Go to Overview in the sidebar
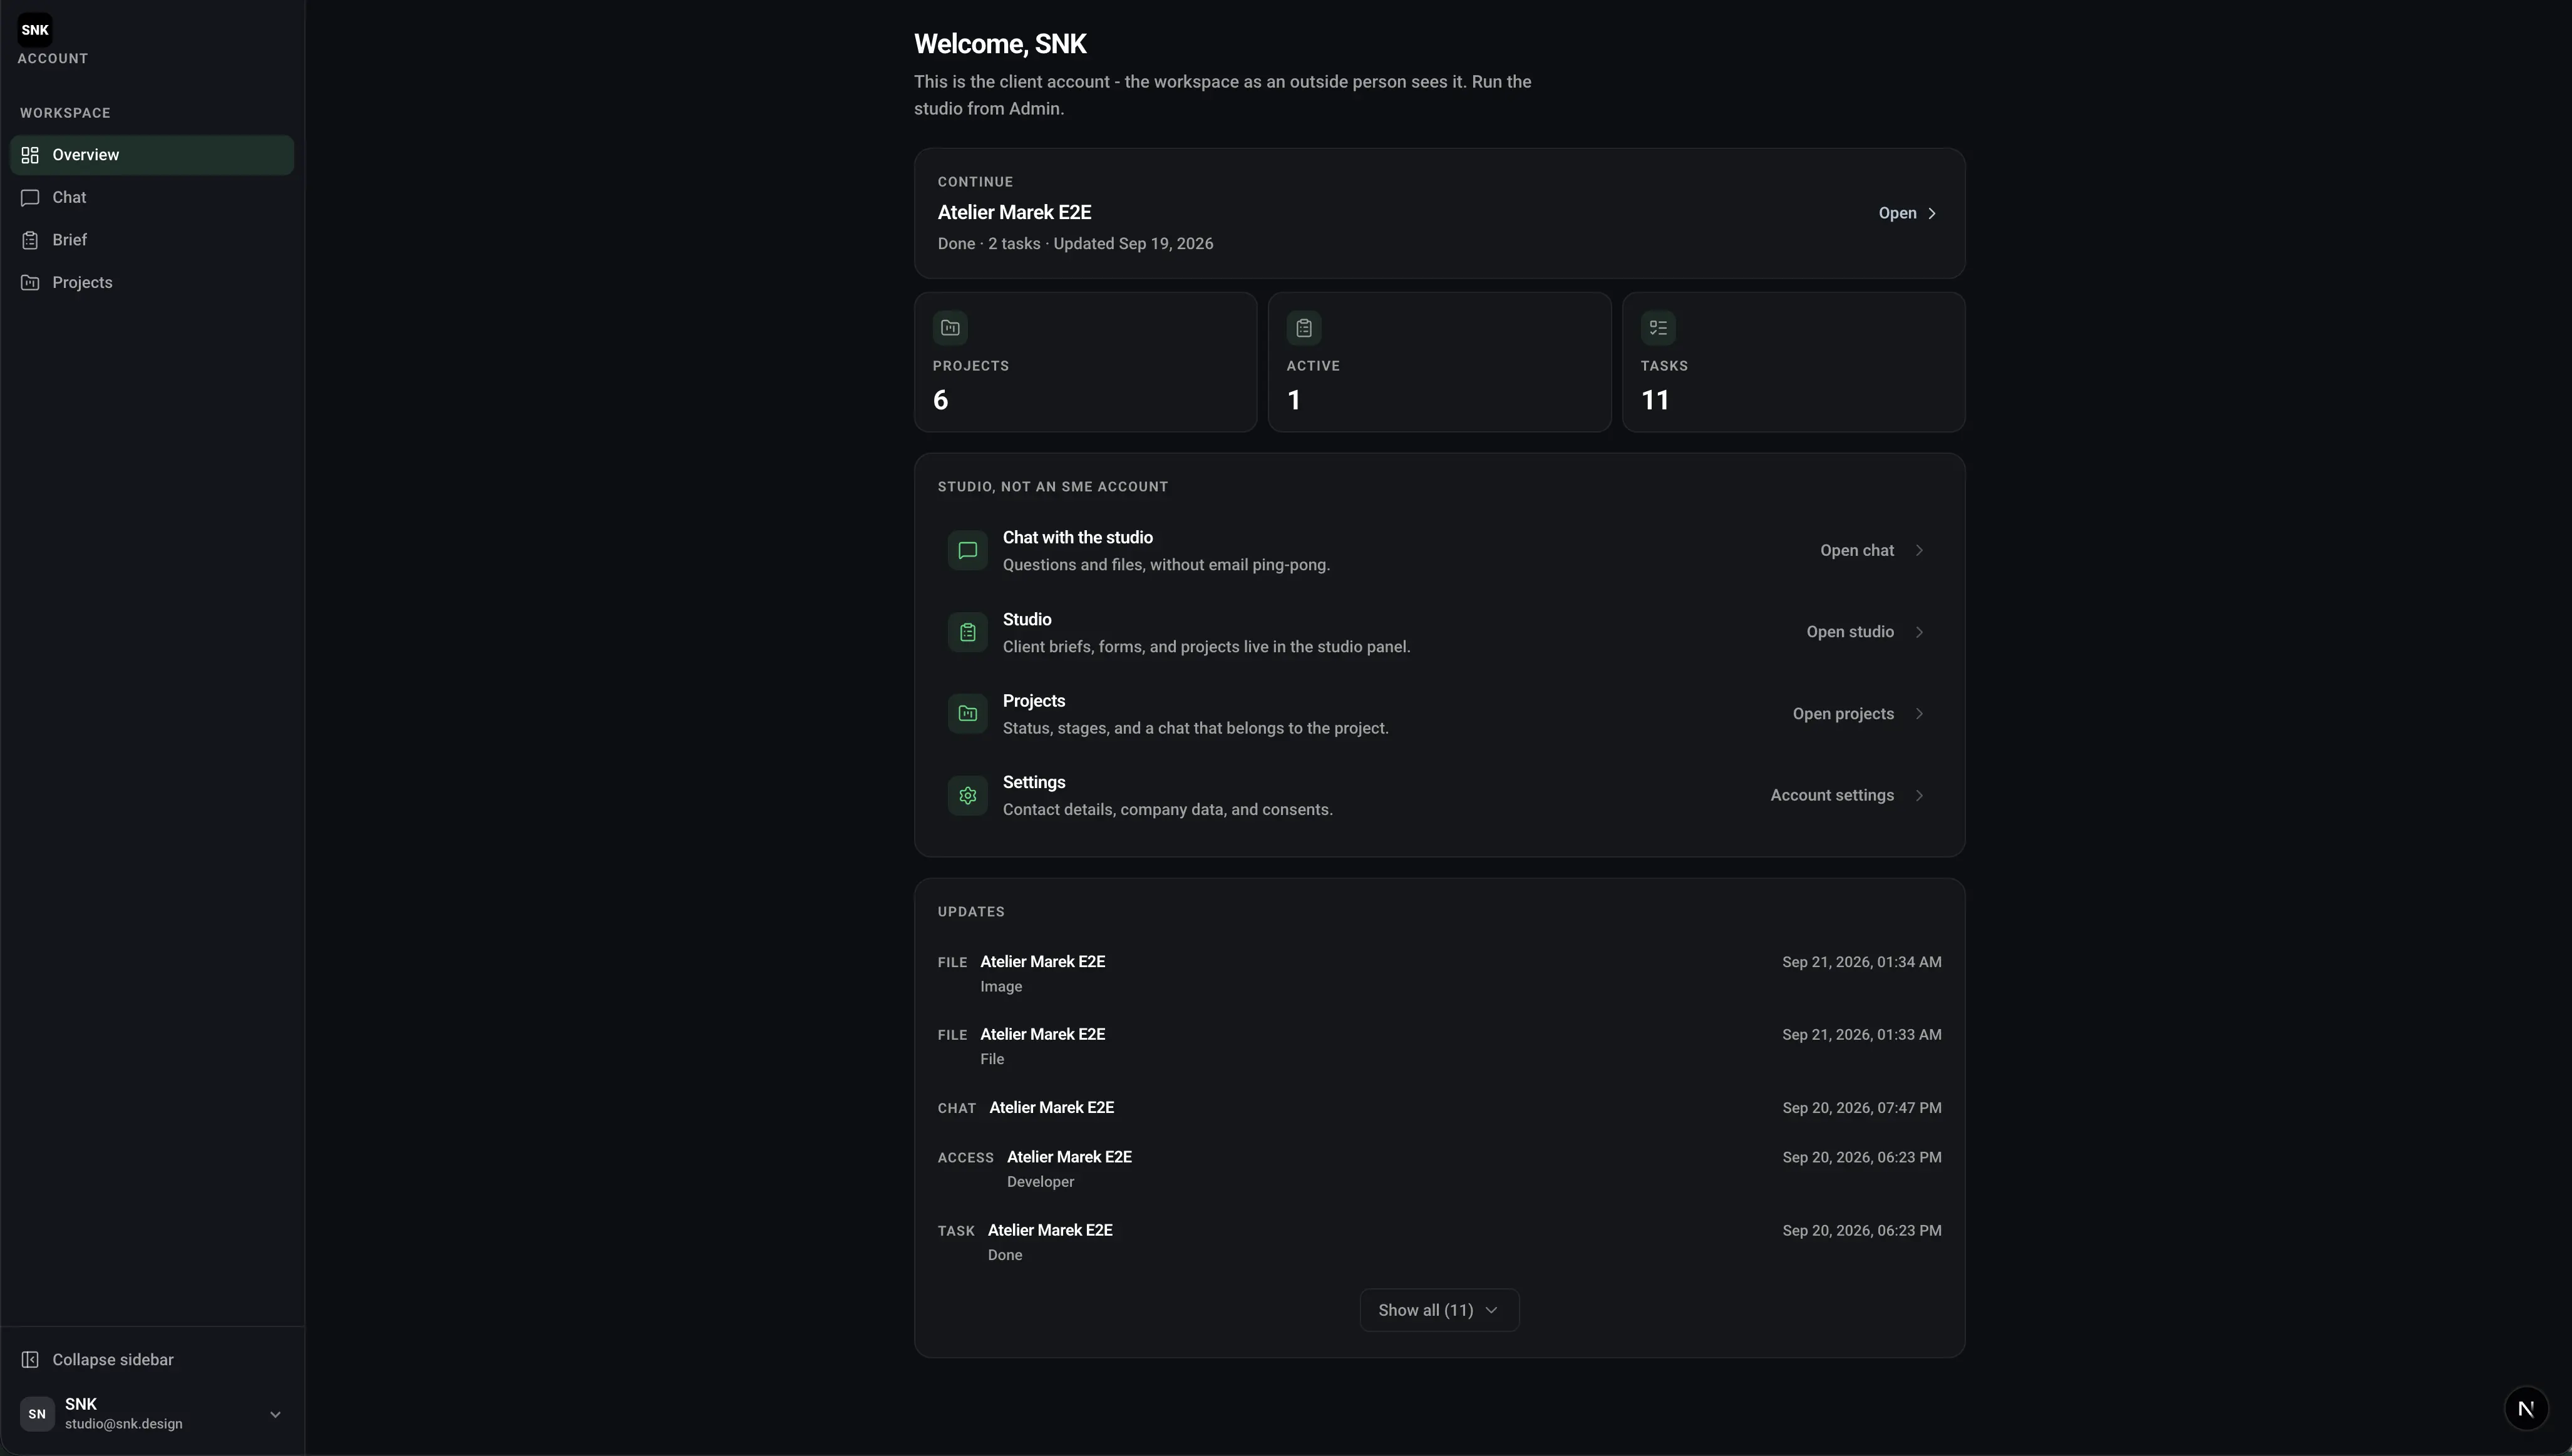 [x=152, y=155]
